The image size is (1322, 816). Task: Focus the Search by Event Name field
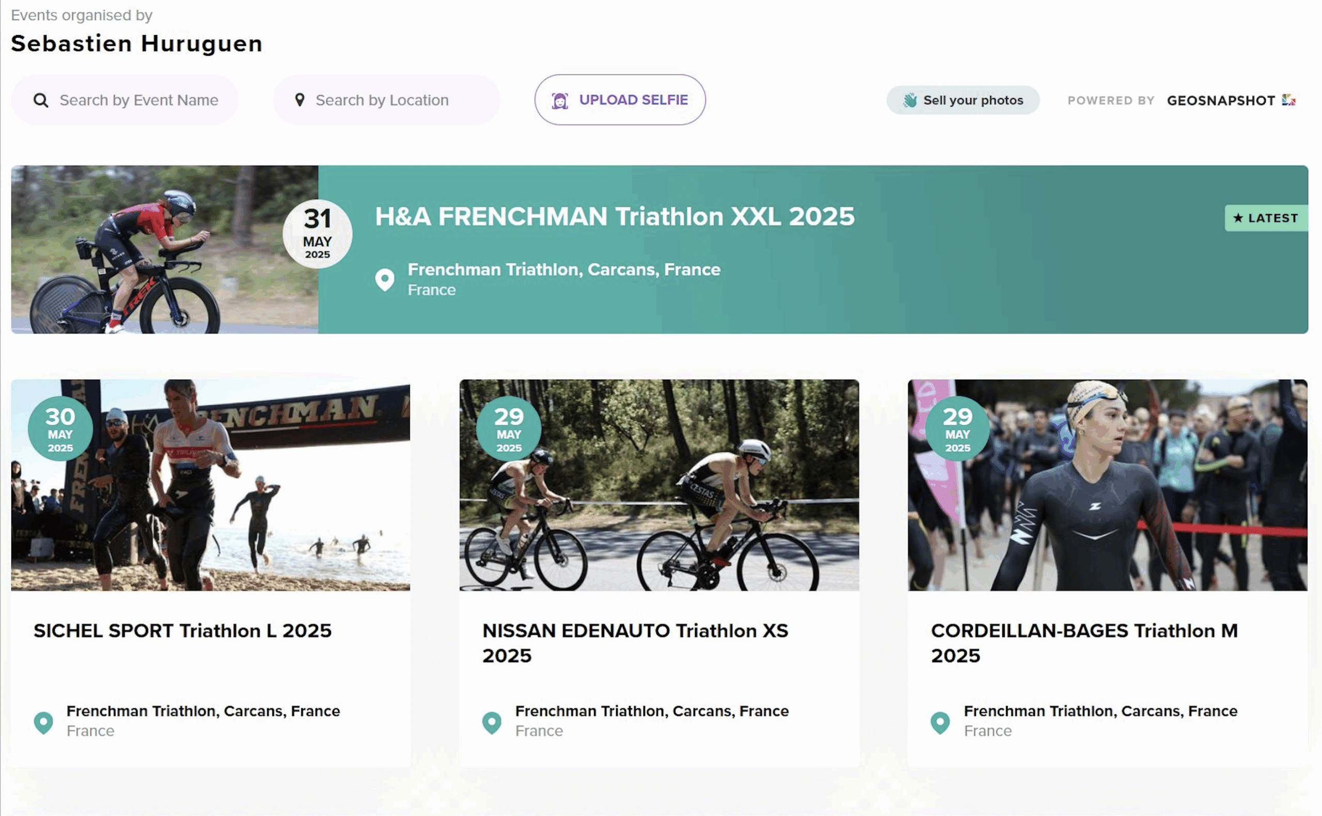click(x=125, y=100)
